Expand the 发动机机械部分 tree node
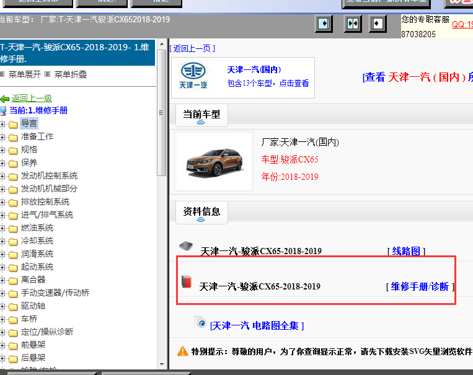The image size is (473, 375). point(2,189)
